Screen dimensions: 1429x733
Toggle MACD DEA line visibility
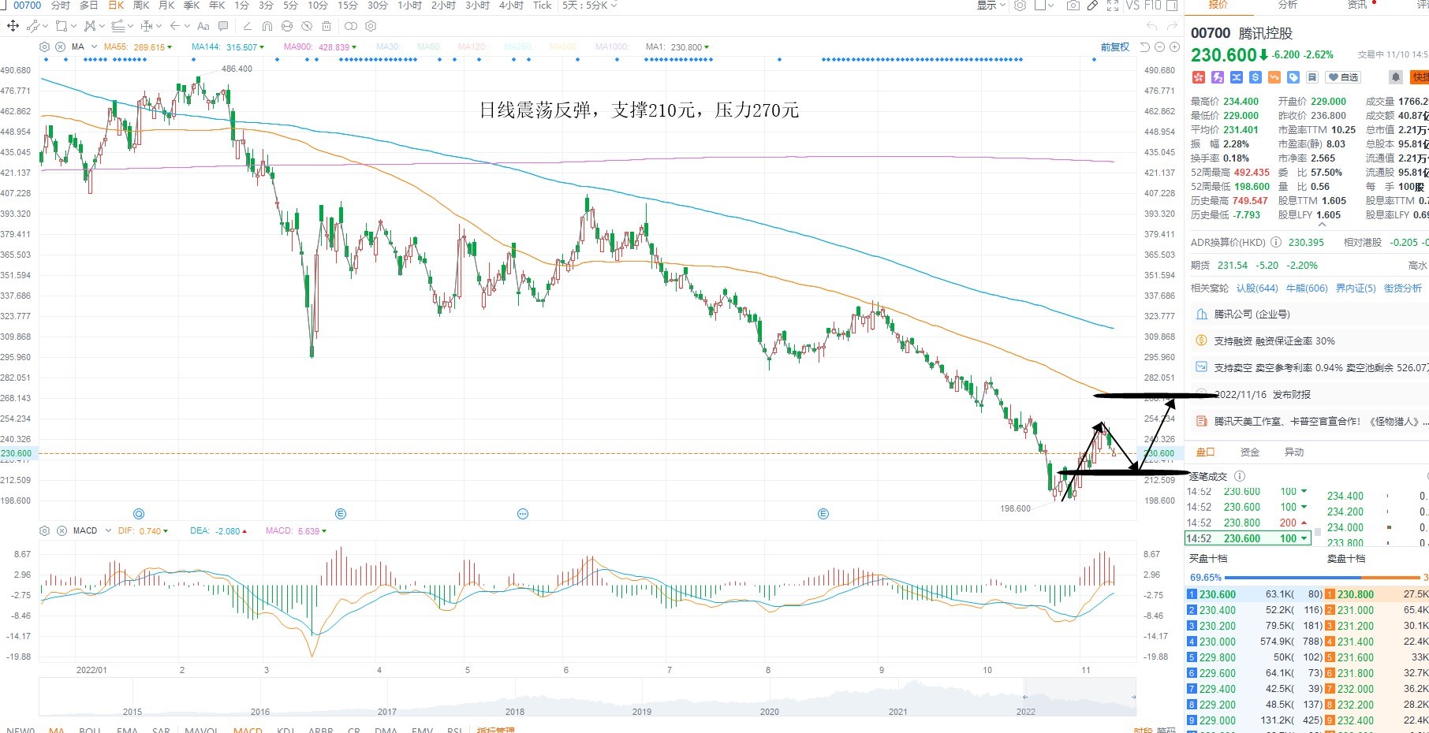218,531
